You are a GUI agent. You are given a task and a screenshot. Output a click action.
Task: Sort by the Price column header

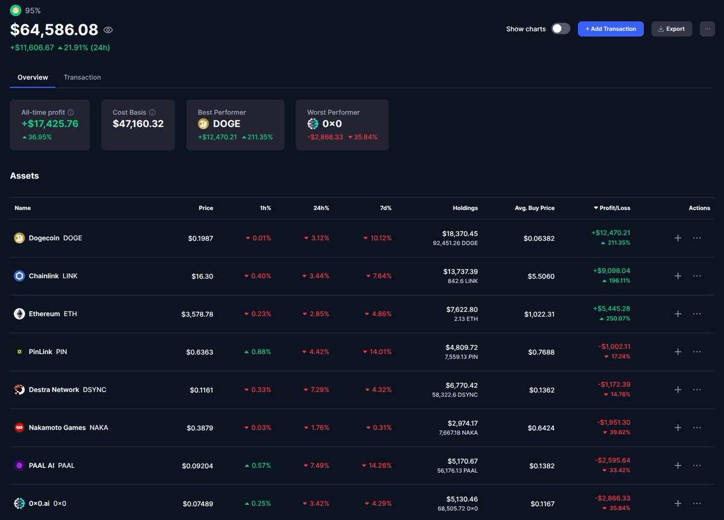click(206, 208)
